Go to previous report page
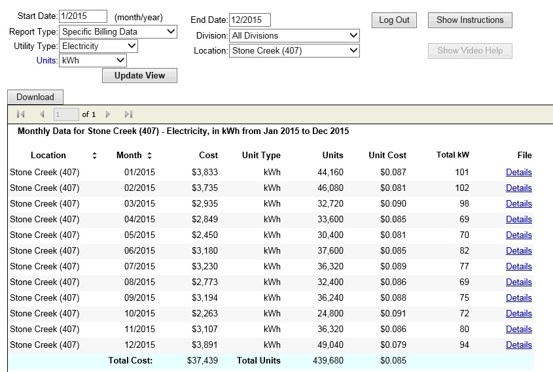Screen dimensions: 553x372 click(42, 114)
